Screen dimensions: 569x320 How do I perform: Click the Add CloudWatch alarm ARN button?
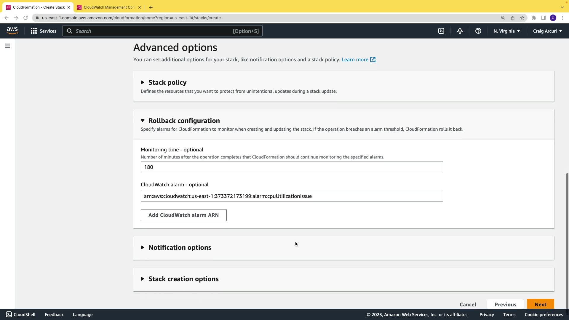(183, 215)
